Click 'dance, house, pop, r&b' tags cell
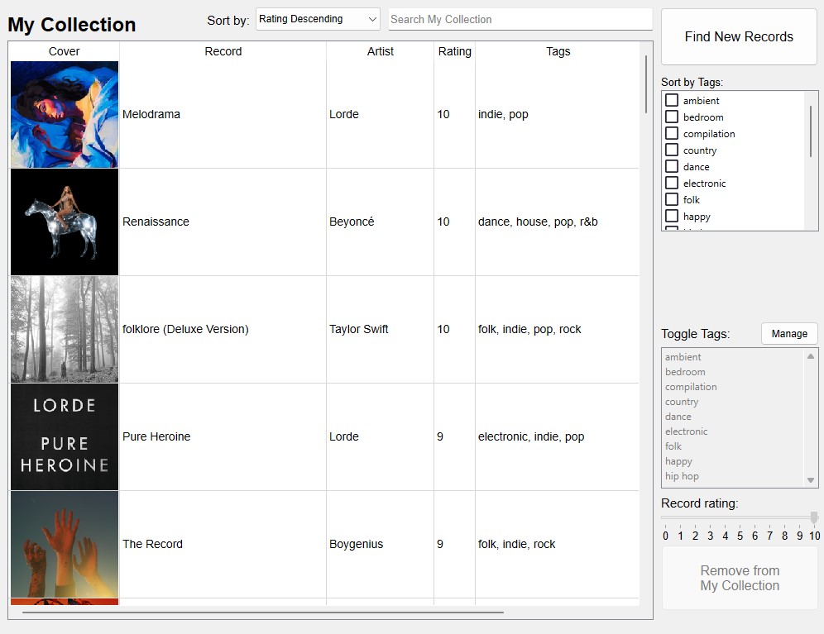This screenshot has height=634, width=824. [558, 222]
